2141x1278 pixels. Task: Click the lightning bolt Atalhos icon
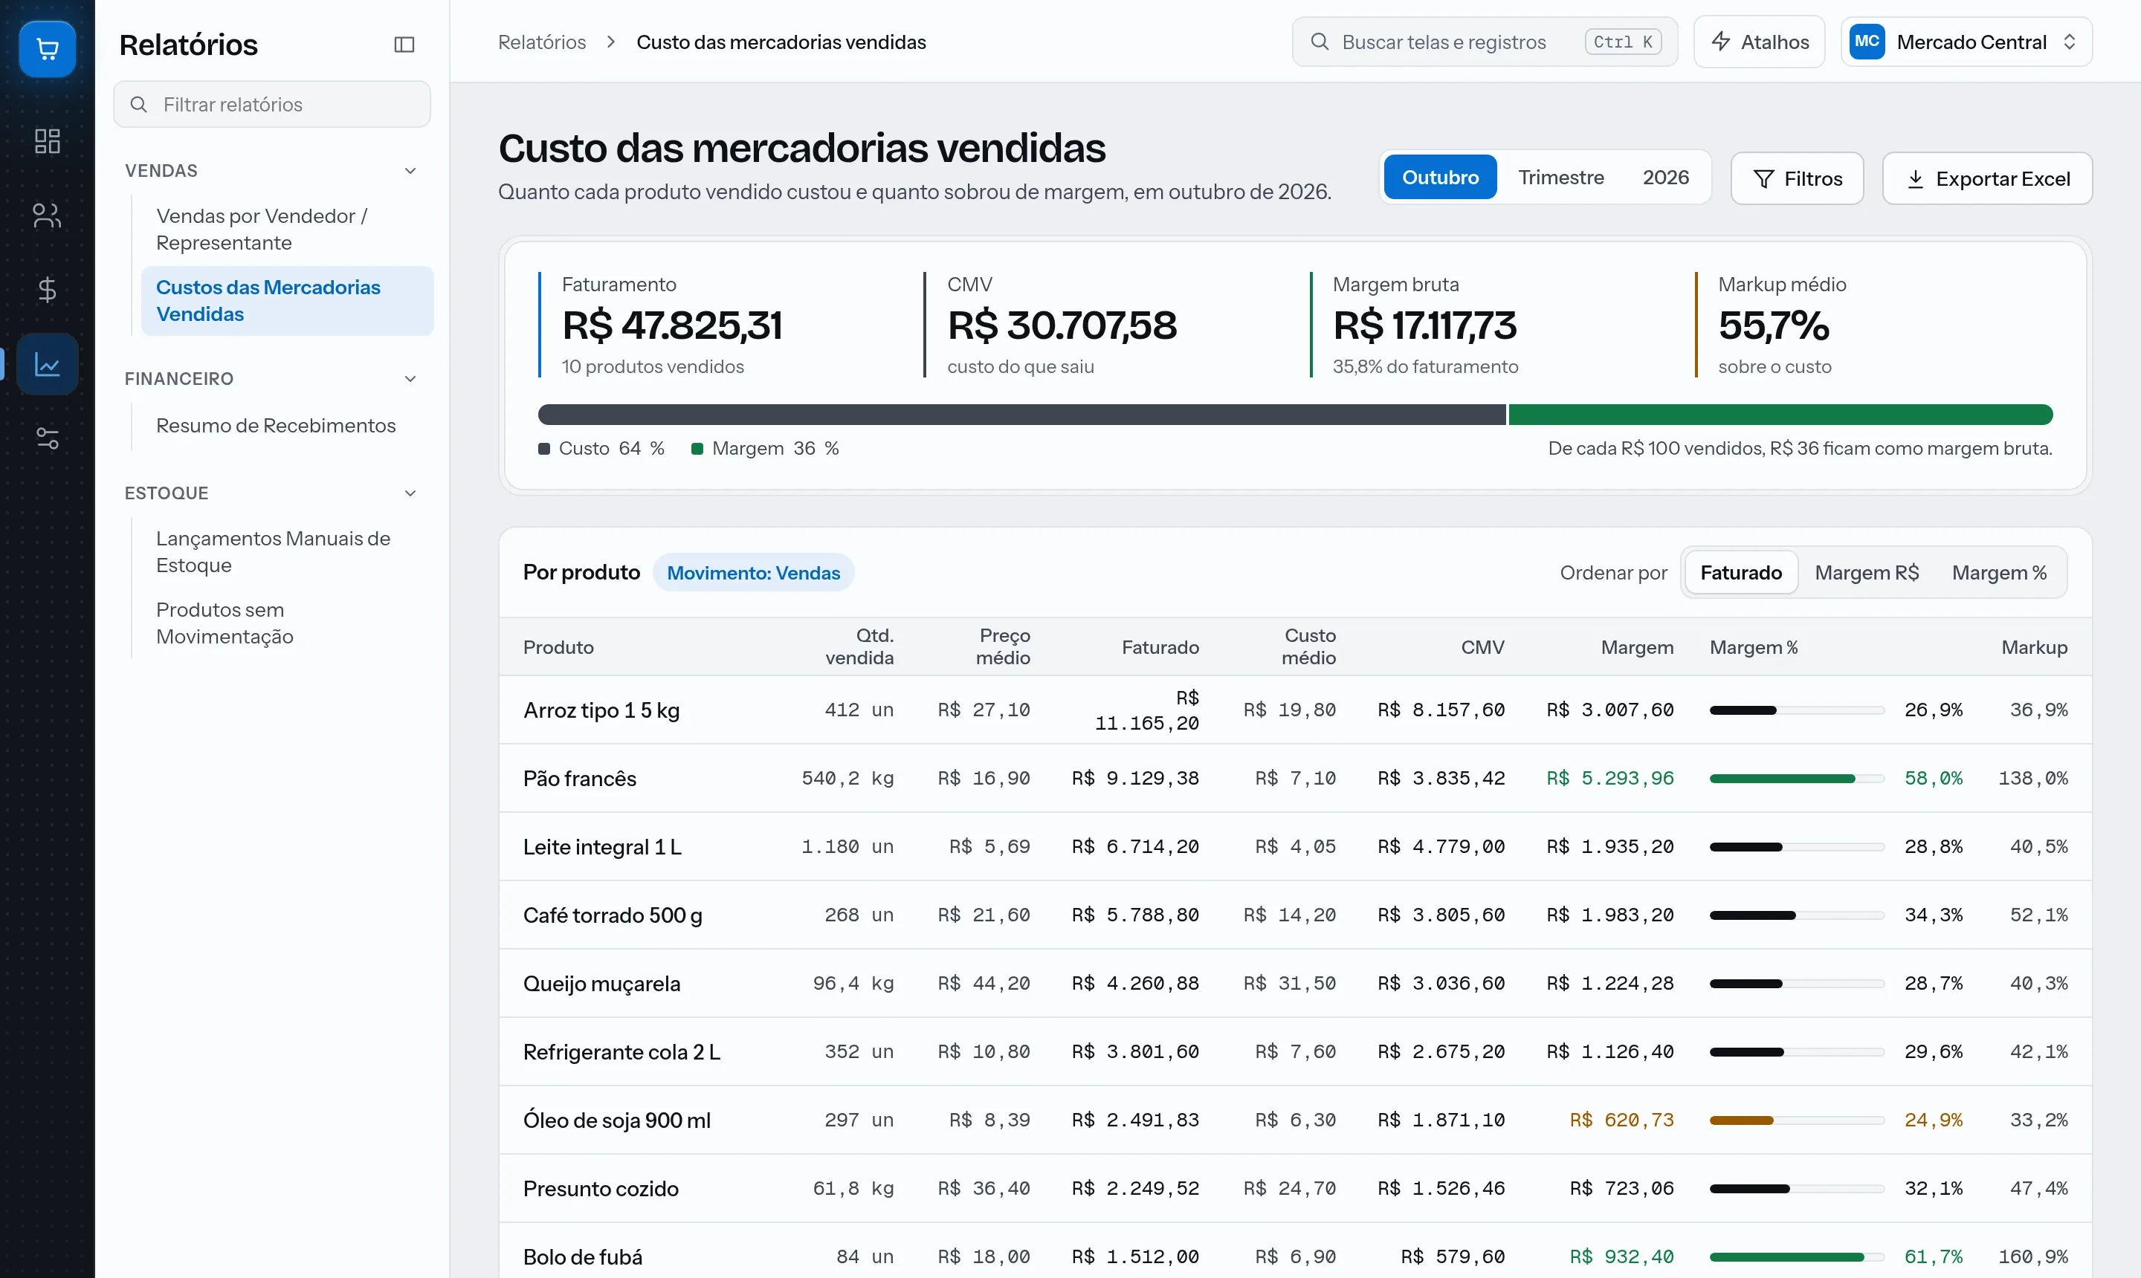(x=1720, y=42)
